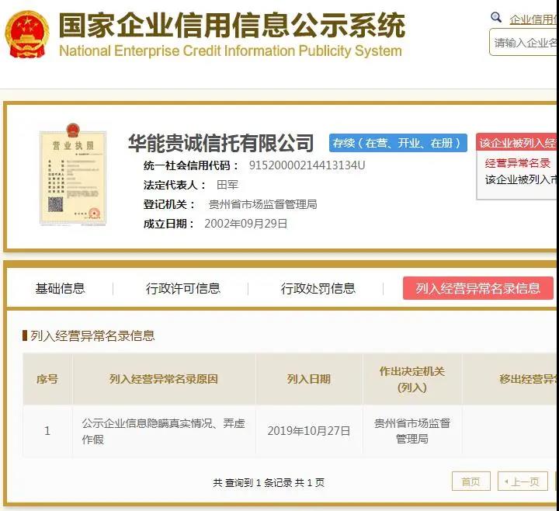Select the company name 华能贵诚信托有限公司

(x=221, y=142)
